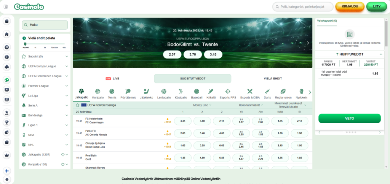390x184 pixels.
Task: Set time filter slider to 48t
Action: 64,48
